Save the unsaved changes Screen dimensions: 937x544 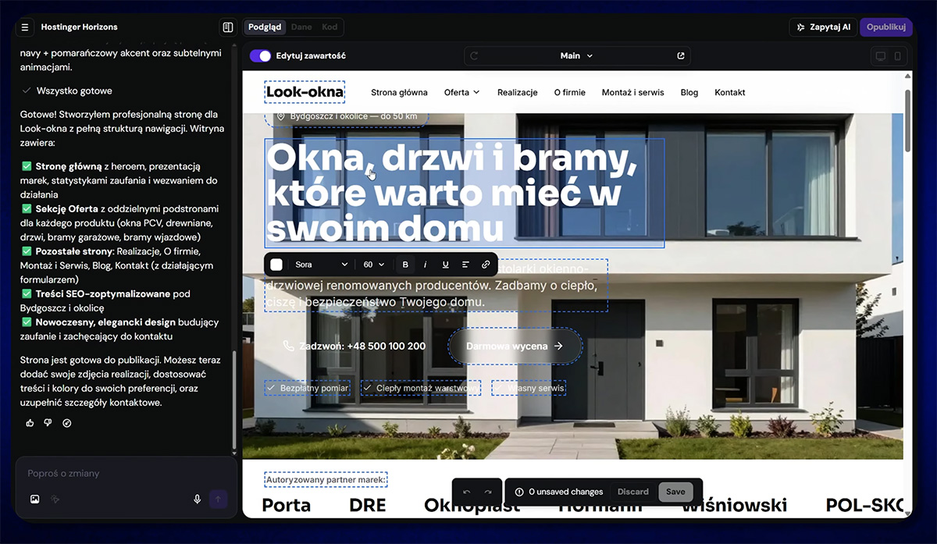coord(675,492)
